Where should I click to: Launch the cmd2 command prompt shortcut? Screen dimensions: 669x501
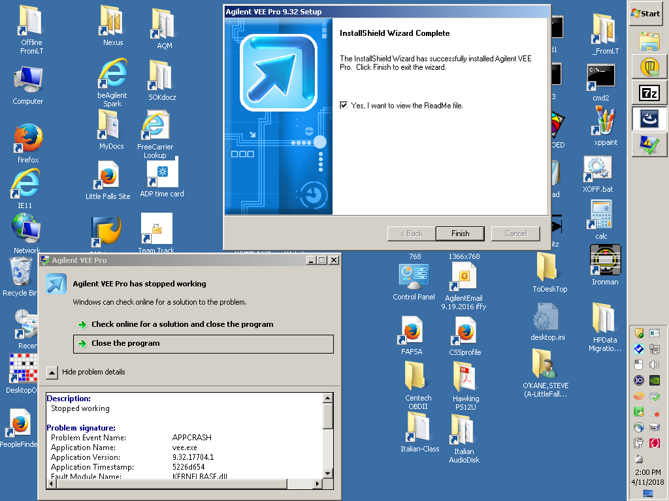[600, 78]
